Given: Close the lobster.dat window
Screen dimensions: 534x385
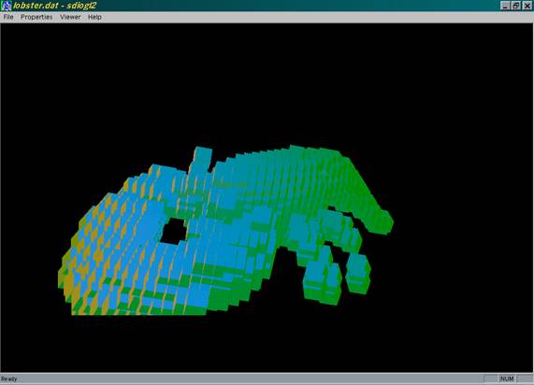Looking at the screenshot, I should [527, 6].
